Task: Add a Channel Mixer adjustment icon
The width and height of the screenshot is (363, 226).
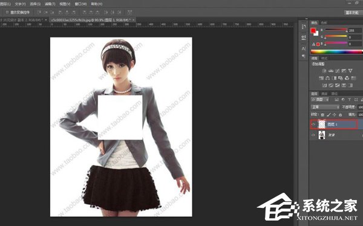Action: (347, 78)
